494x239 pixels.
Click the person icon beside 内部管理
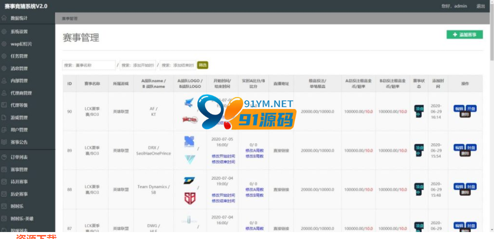4,81
